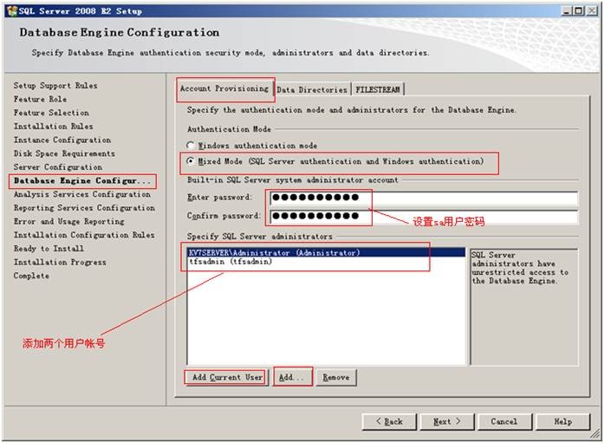Select Mixed Mode authentication radio button
This screenshot has height=443, width=604.
tap(191, 161)
